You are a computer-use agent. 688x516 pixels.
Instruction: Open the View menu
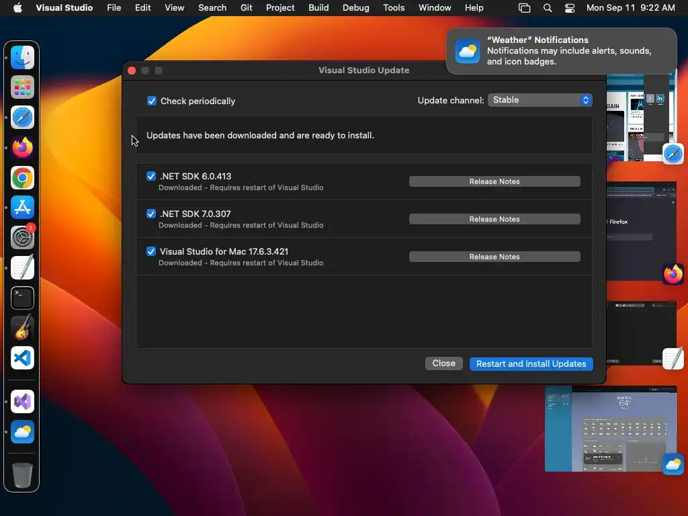pos(174,7)
